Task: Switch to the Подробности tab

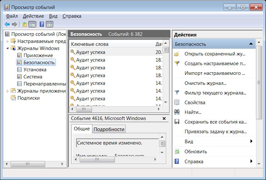Action: click(109, 129)
